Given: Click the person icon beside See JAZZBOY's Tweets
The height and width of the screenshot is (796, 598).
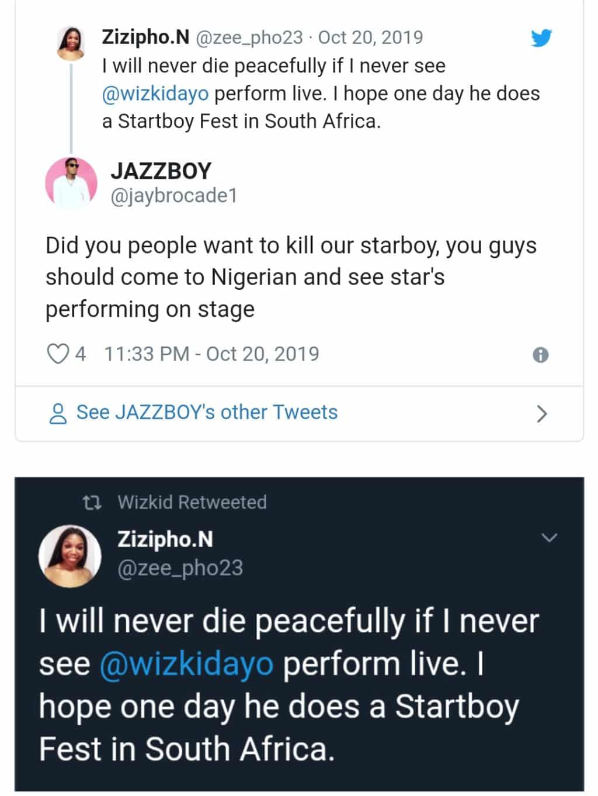Looking at the screenshot, I should click(x=58, y=413).
